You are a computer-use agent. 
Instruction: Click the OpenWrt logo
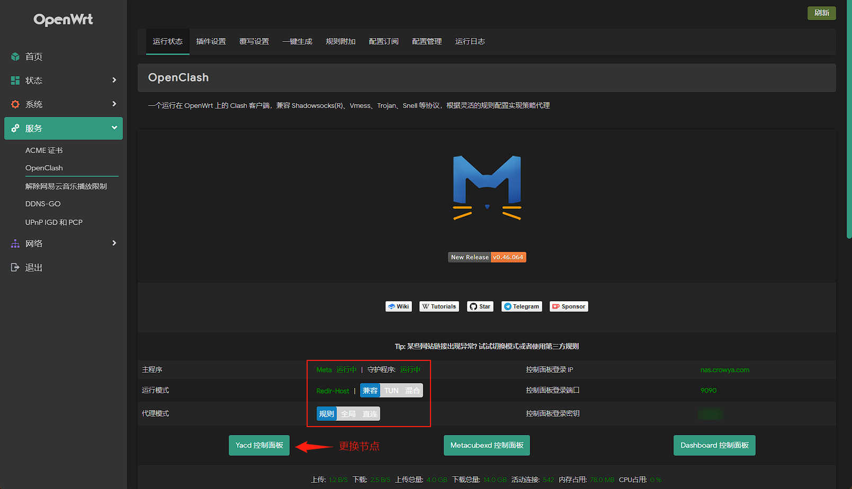tap(63, 20)
